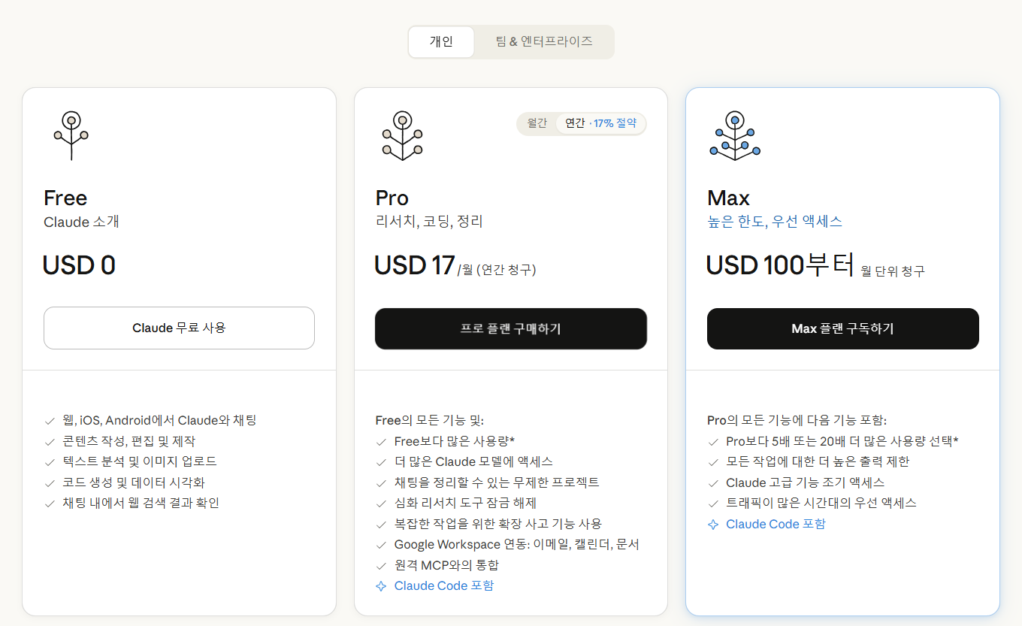
Task: Click the Free의 모든 기능 및 heading
Action: click(430, 421)
